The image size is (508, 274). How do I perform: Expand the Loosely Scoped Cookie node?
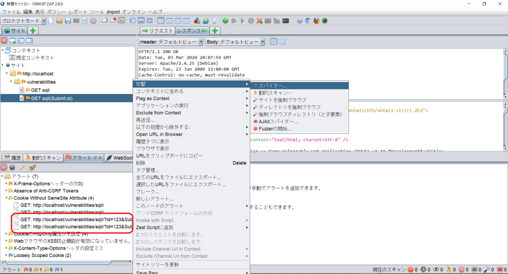click(x=6, y=256)
